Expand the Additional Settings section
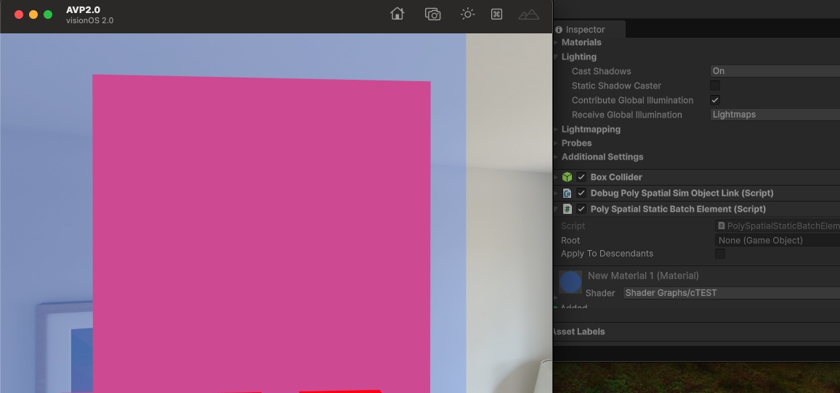This screenshot has width=840, height=393. (556, 157)
